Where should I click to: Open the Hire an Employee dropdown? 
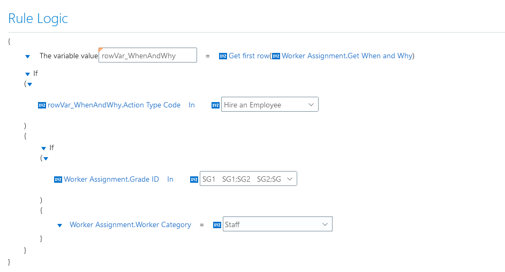(269, 105)
